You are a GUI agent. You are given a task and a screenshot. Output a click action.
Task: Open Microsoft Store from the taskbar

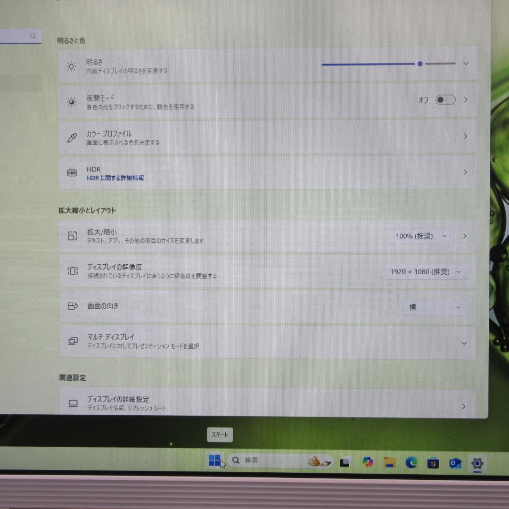click(432, 462)
